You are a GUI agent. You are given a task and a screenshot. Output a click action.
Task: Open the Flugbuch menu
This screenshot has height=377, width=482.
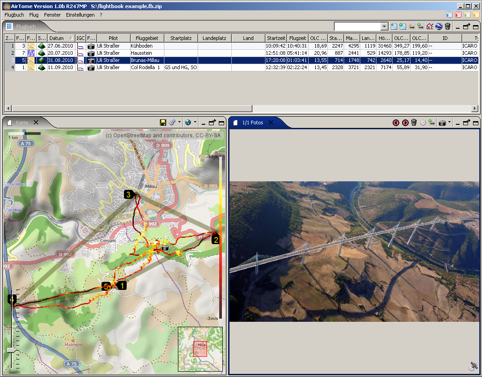[14, 15]
